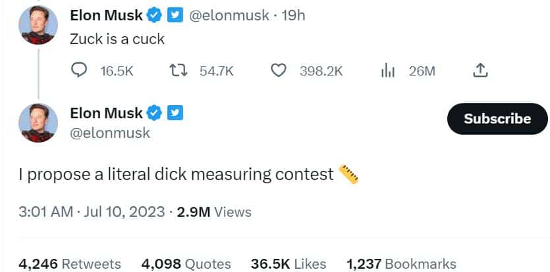The image size is (550, 272).
Task: Click the blue verified badge on top tweet
Action: 154,16
